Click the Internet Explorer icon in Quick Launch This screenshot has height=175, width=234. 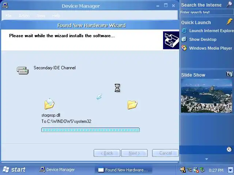pos(184,31)
